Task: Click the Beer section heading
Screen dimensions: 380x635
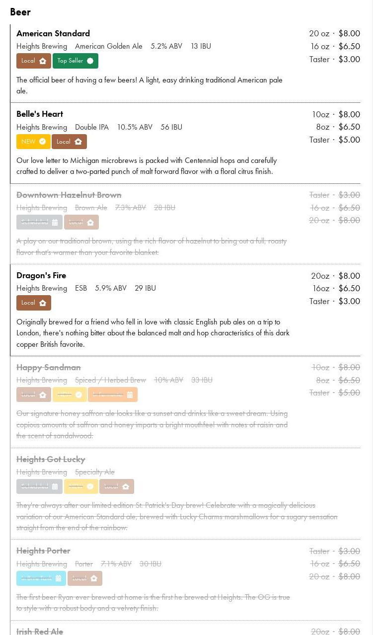Action: tap(20, 12)
